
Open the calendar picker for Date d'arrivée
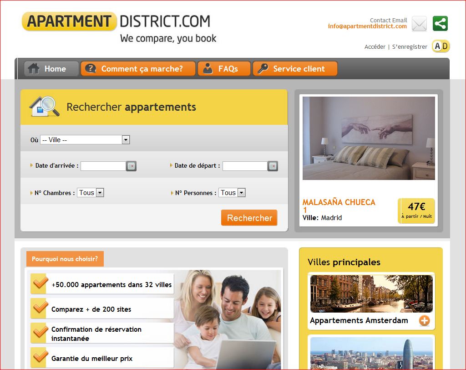pyautogui.click(x=131, y=166)
